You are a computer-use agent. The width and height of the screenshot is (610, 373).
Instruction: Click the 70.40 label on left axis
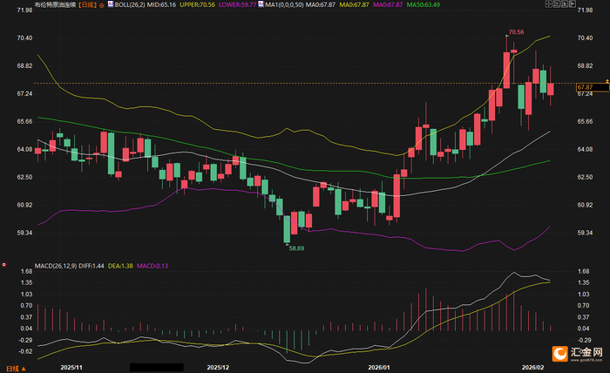click(x=24, y=37)
